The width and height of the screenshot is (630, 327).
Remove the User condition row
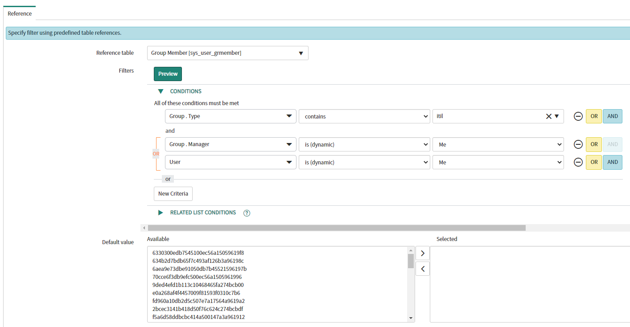[578, 162]
